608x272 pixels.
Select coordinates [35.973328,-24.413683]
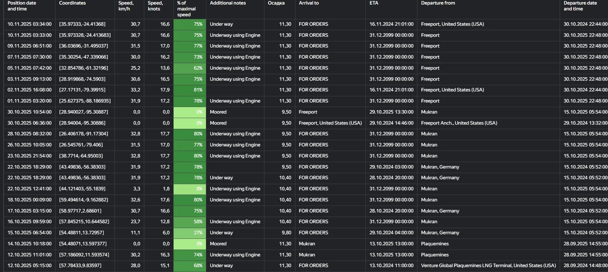(85, 35)
